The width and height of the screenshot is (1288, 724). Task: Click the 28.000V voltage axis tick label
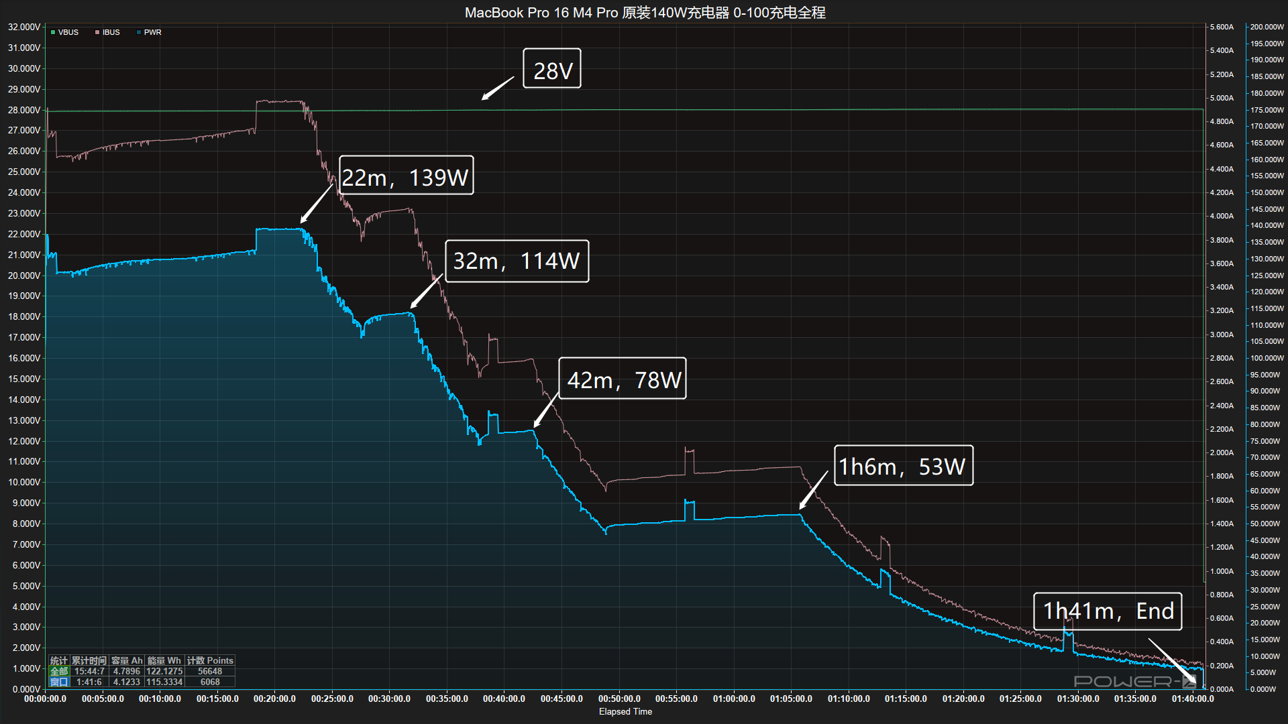24,110
